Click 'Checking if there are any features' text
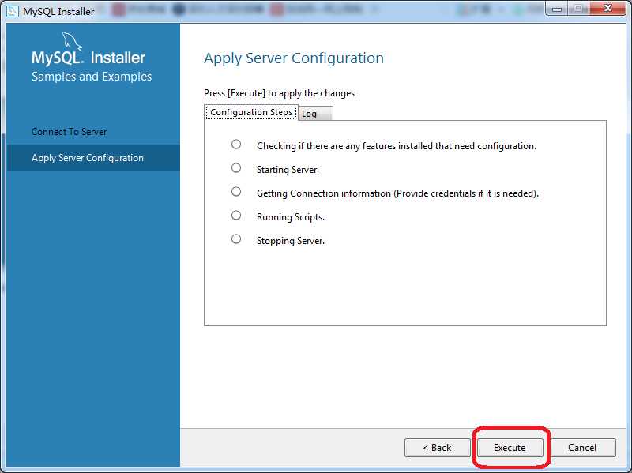Viewport: 632px width, 473px height. tap(397, 146)
